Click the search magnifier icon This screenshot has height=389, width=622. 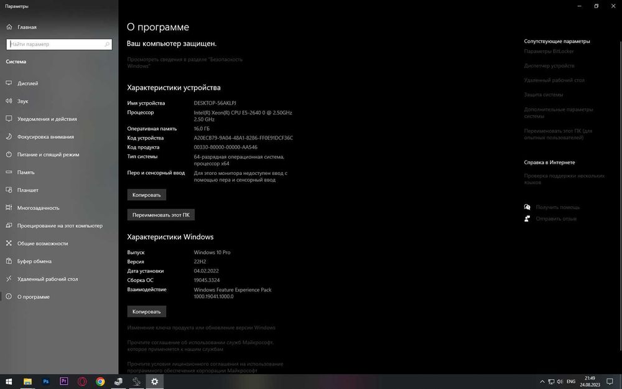[x=107, y=44]
